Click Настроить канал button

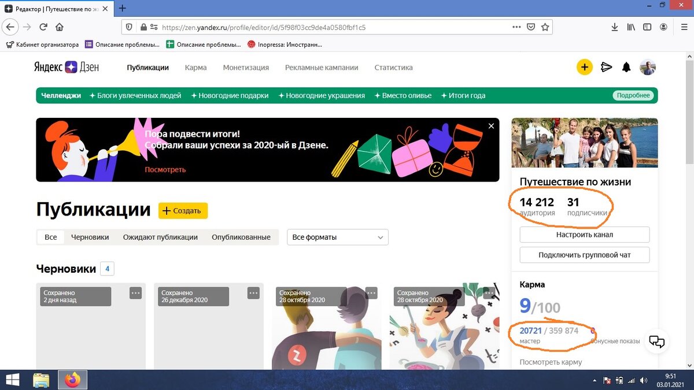585,235
